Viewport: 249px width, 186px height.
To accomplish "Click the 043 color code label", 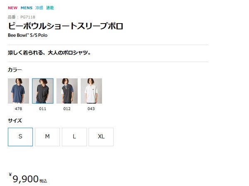I will click(x=91, y=109).
